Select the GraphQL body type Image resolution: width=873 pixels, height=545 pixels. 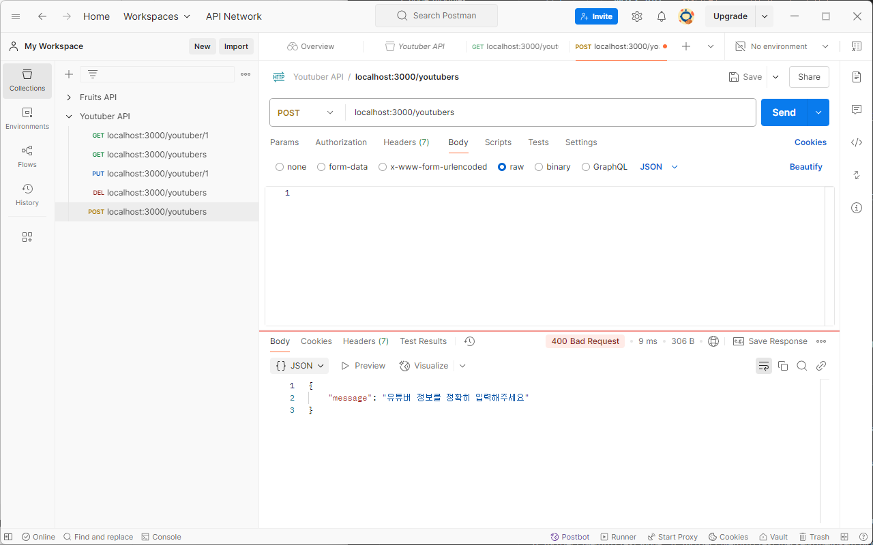point(586,167)
